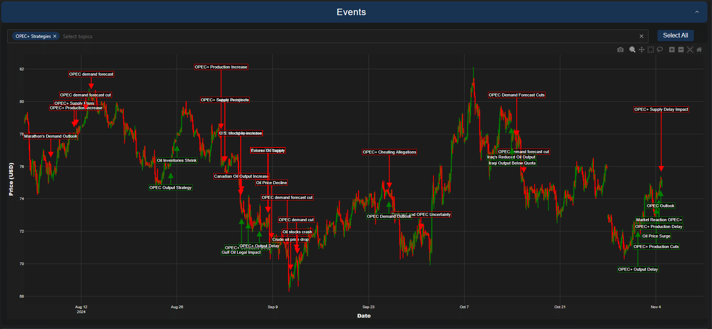Click the Gulf Oil Legal Impact annotation
712x329 pixels.
(241, 252)
